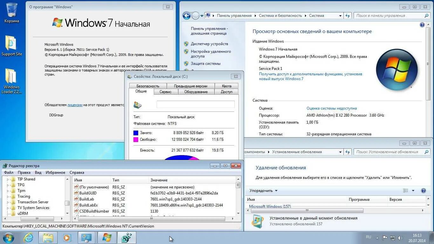Open the Windows Loader folder on desktop

click(x=12, y=81)
